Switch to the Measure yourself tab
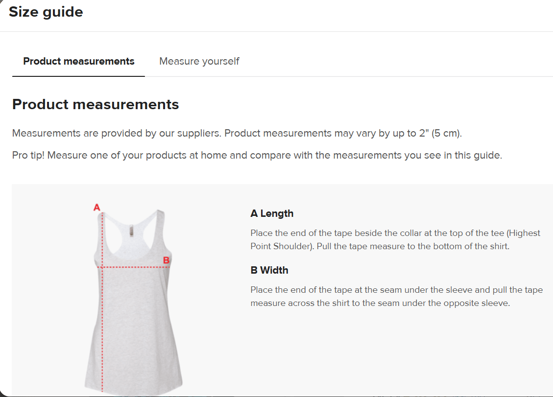The image size is (553, 397). 199,61
